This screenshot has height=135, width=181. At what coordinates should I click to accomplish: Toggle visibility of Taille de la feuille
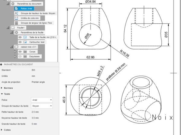coord(20,37)
